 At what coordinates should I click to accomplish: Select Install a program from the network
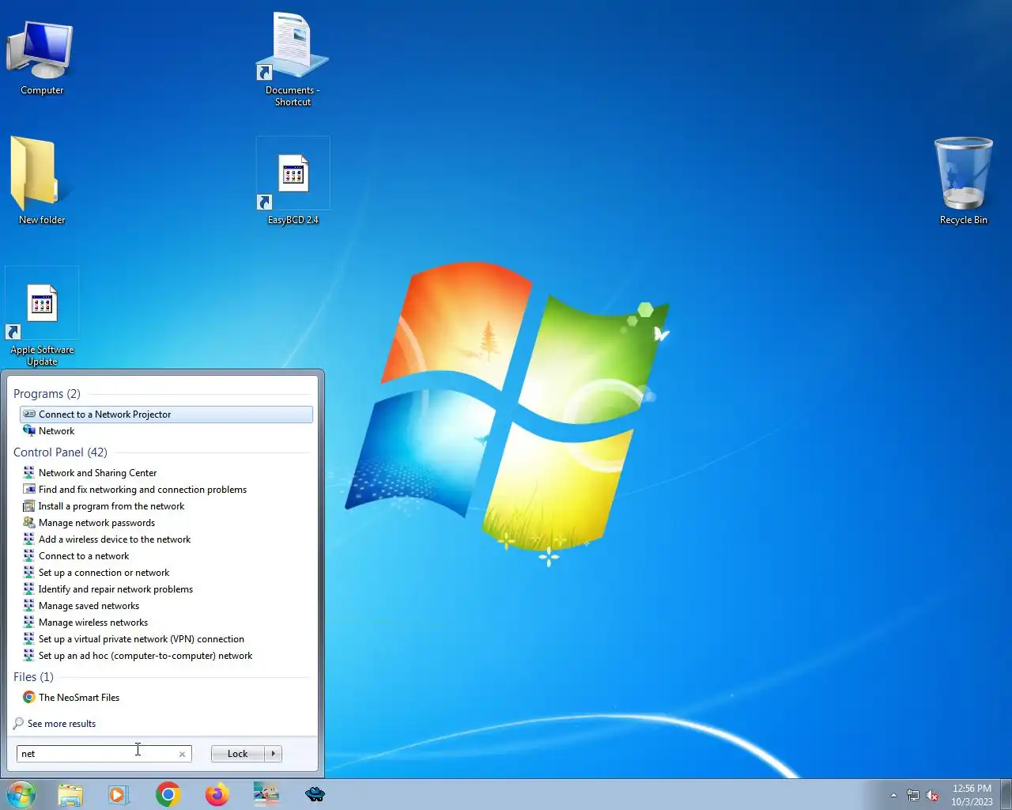(x=166, y=506)
